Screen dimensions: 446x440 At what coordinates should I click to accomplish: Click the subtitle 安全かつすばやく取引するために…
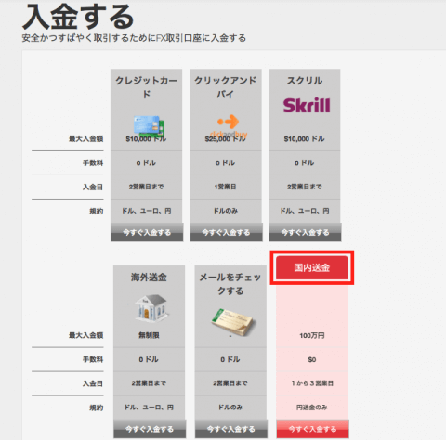point(134,38)
